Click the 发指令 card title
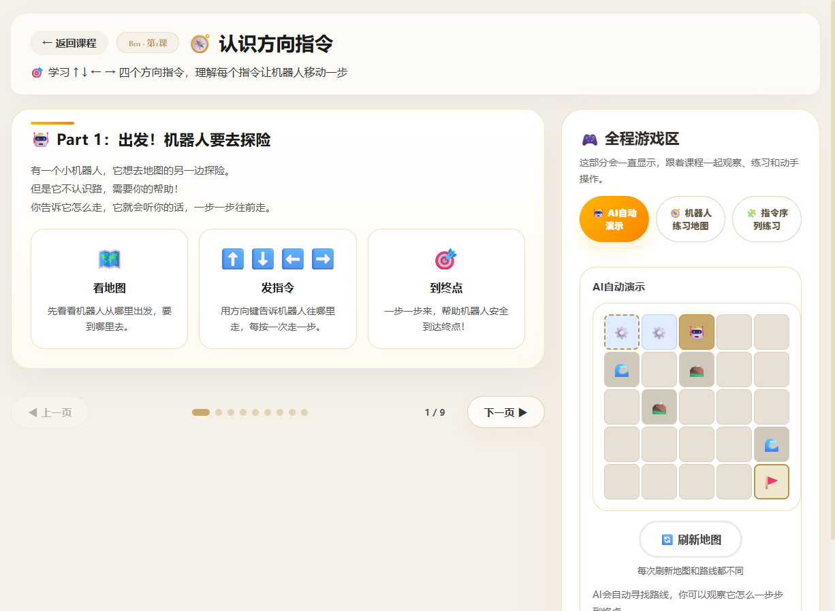 pyautogui.click(x=278, y=288)
